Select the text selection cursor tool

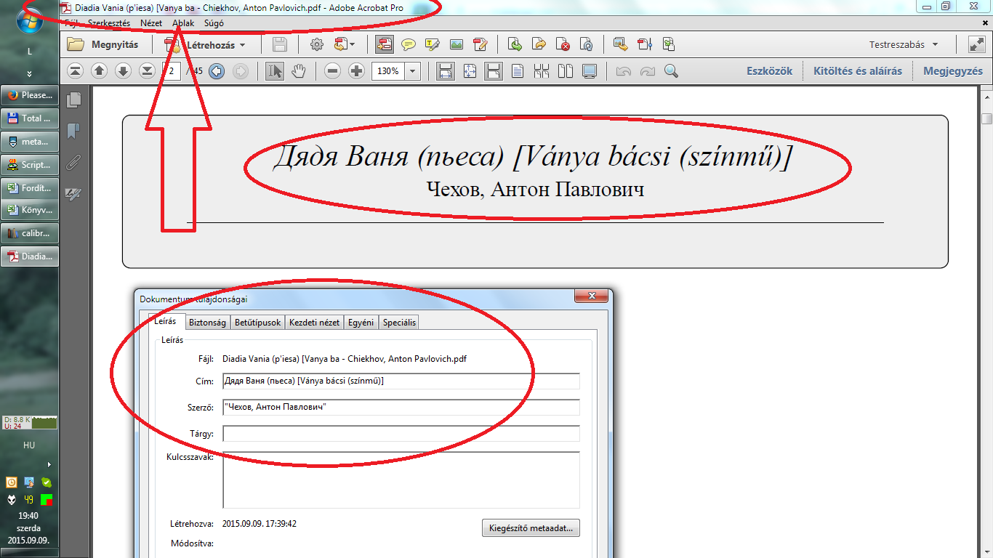pos(275,71)
